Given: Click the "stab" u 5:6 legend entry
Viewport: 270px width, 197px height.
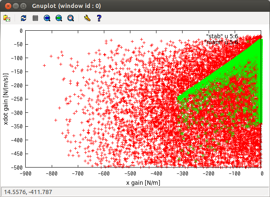Looking at the screenshot, I should pyautogui.click(x=222, y=36).
